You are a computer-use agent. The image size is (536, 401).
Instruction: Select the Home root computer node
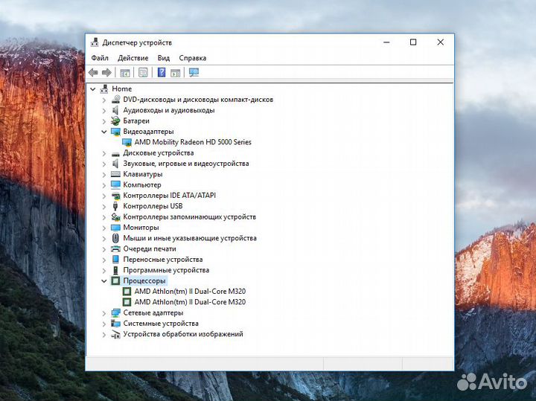[x=121, y=89]
